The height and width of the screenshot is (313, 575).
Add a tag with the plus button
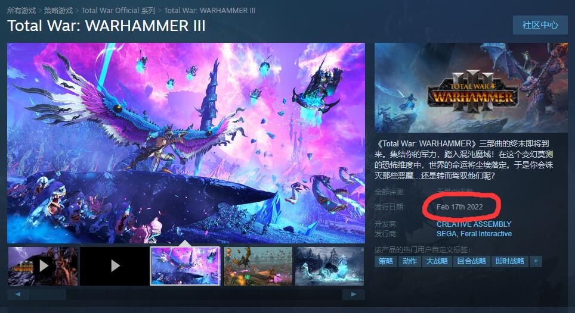tap(536, 261)
